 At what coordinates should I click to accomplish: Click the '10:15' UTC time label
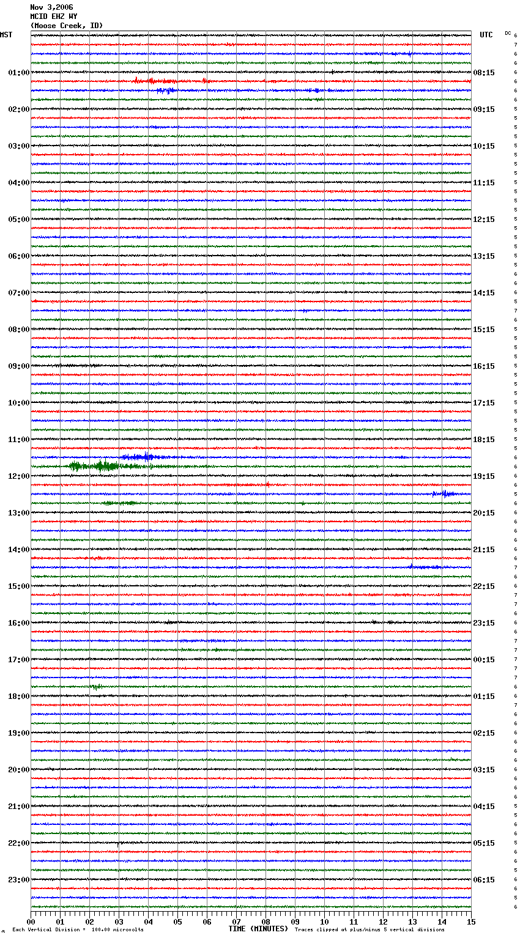484,146
